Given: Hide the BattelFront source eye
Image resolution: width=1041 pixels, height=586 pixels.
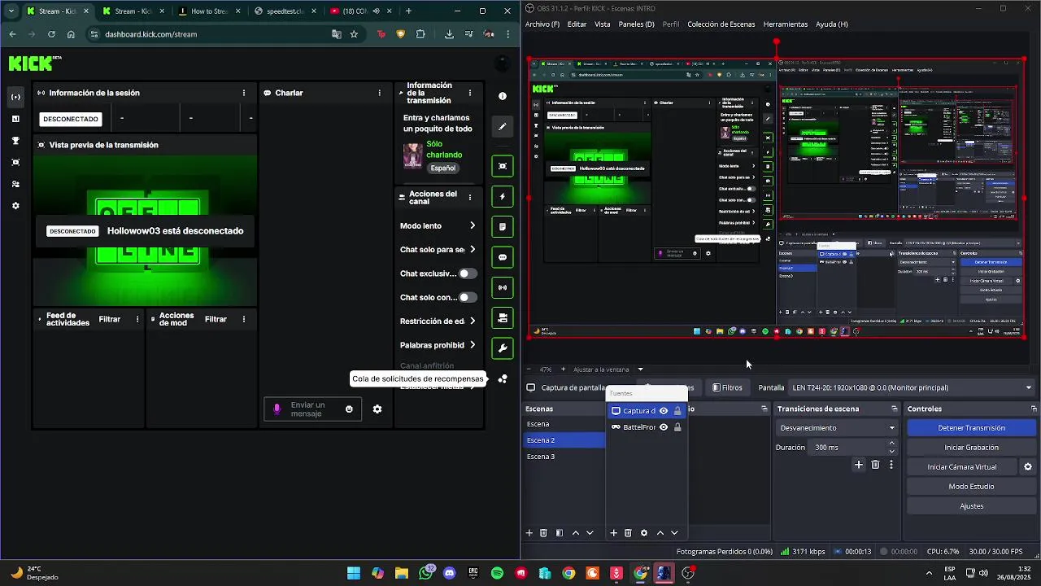Looking at the screenshot, I should click(x=664, y=427).
